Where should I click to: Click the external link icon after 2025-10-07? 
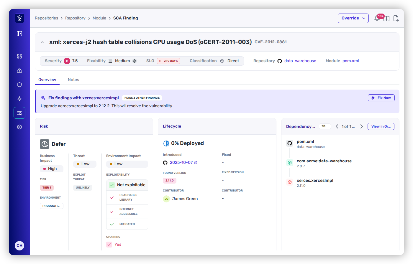tap(196, 163)
